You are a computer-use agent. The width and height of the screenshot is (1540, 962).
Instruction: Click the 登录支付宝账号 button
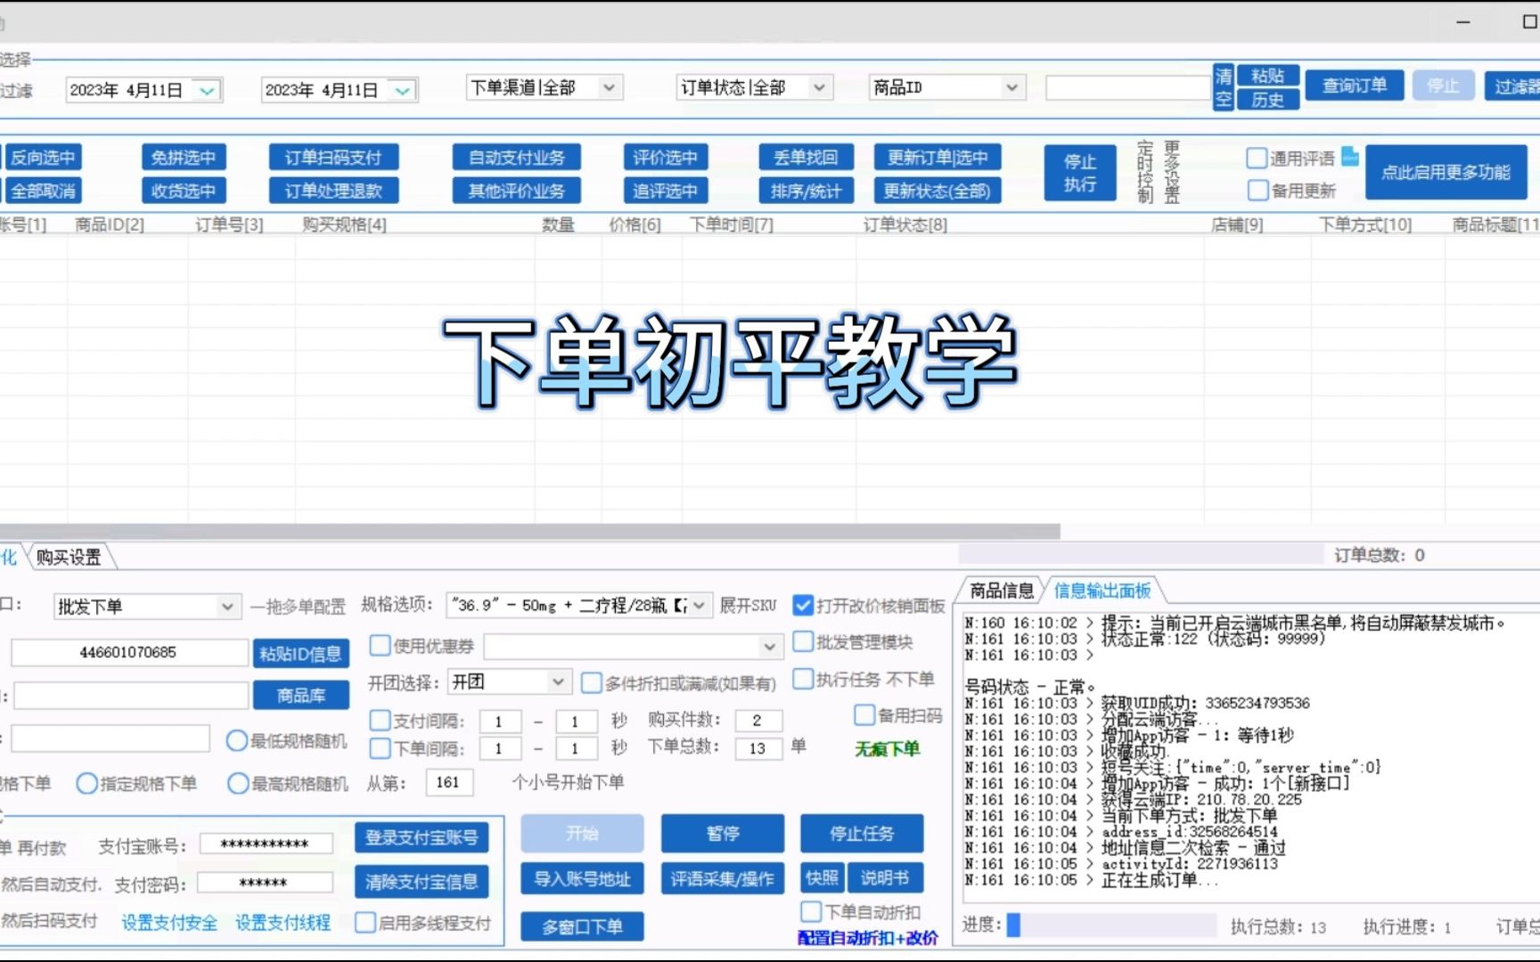click(422, 837)
